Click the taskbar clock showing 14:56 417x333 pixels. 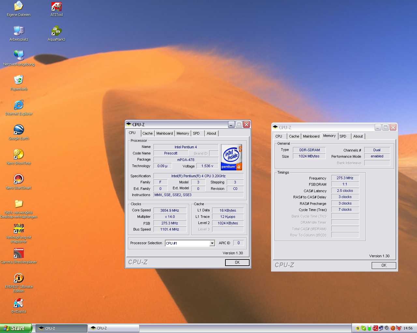tap(408, 328)
